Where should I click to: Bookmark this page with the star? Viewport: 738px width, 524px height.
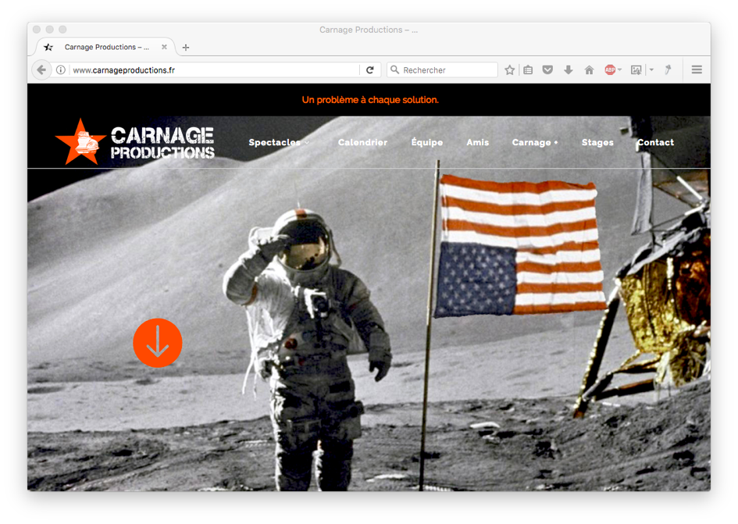[x=509, y=70]
